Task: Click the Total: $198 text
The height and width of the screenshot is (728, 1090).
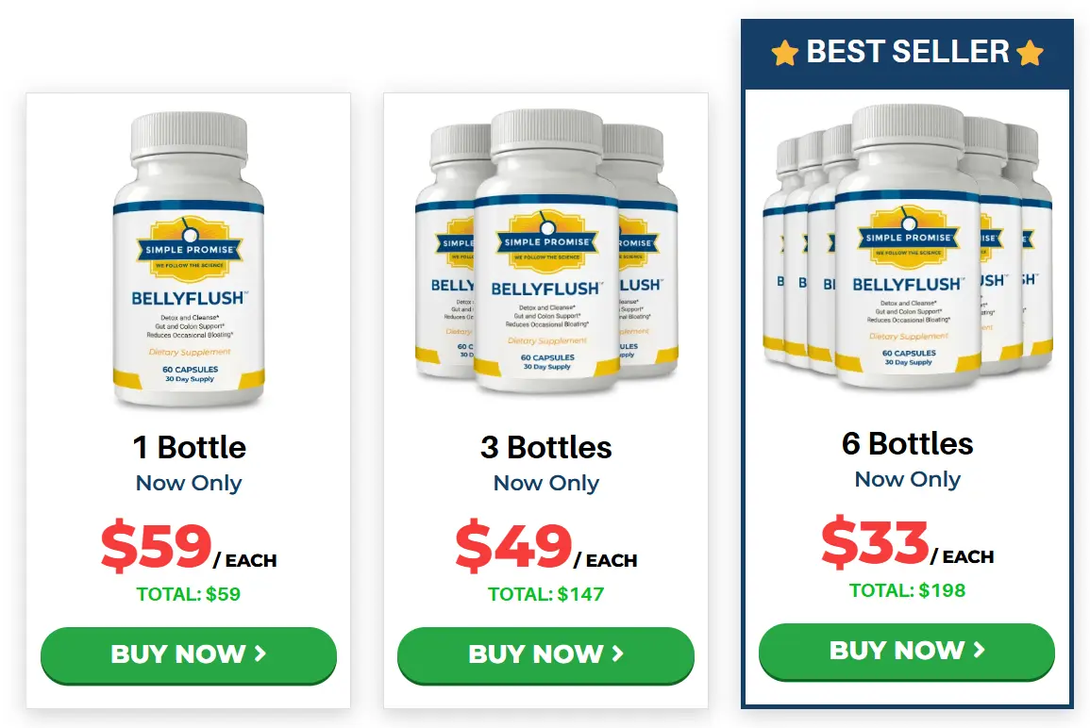Action: click(x=907, y=590)
